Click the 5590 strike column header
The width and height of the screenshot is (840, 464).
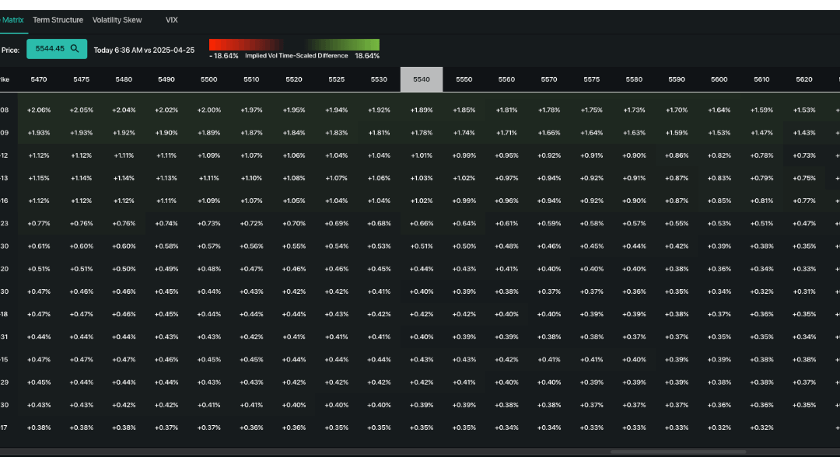(676, 79)
